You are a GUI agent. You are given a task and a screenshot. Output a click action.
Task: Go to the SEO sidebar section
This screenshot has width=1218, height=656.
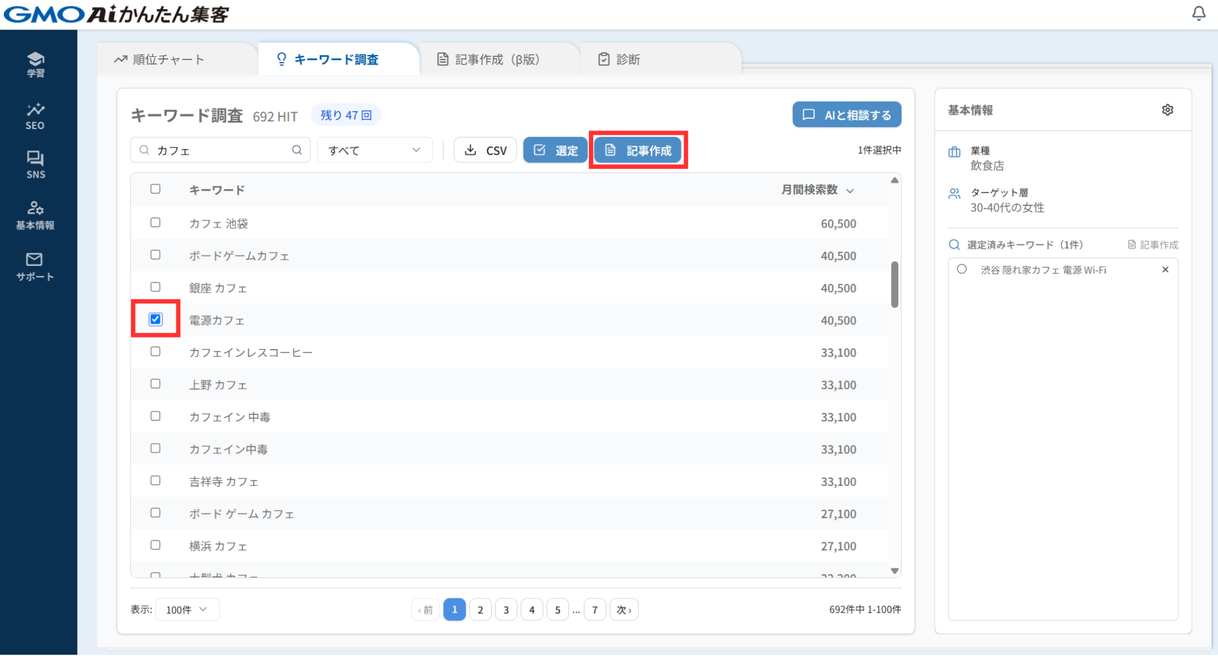(35, 116)
